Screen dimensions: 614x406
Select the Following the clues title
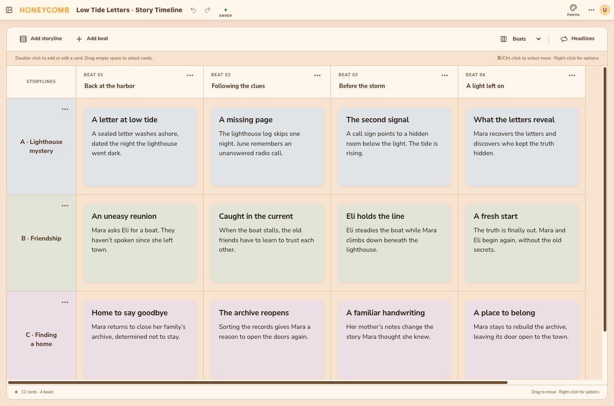(x=238, y=86)
